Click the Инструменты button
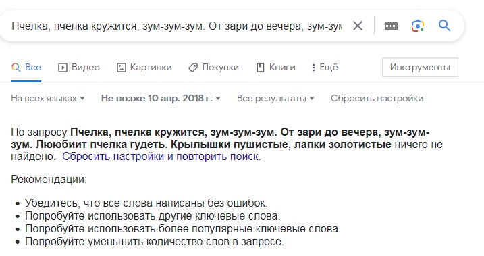484x256 pixels. pyautogui.click(x=420, y=67)
